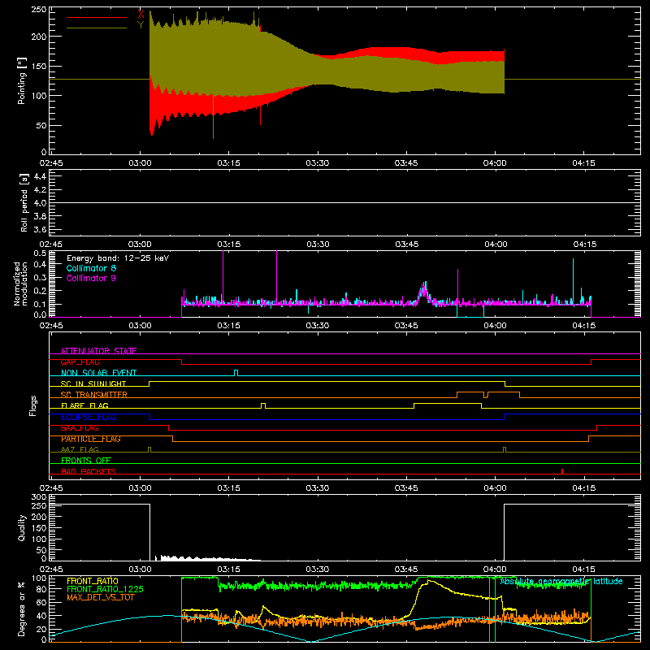The width and height of the screenshot is (650, 650).
Task: Select the PARTICLE_FLAG label
Action: click(91, 439)
